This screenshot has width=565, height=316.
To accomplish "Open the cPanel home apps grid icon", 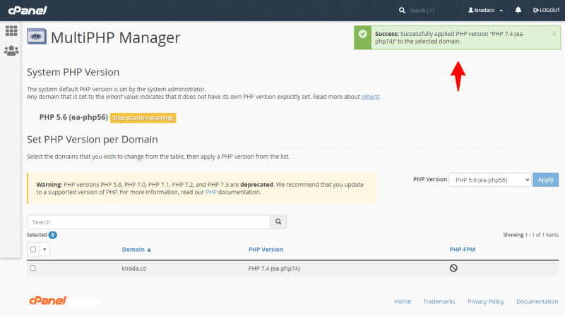I will (11, 31).
